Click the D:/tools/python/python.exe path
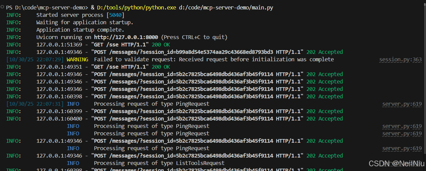Image resolution: width=426 pixels, height=171 pixels. pos(136,7)
